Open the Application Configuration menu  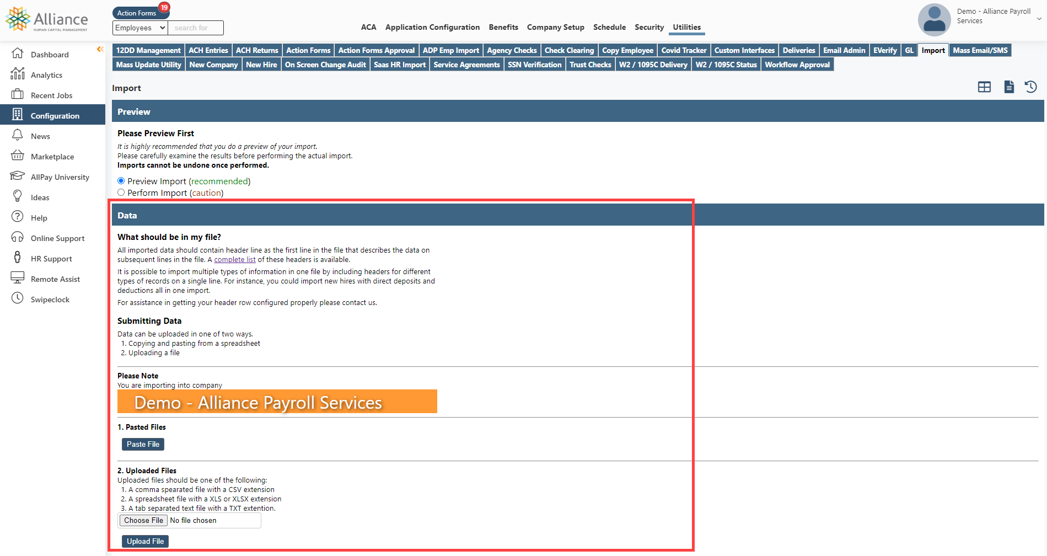pyautogui.click(x=432, y=27)
